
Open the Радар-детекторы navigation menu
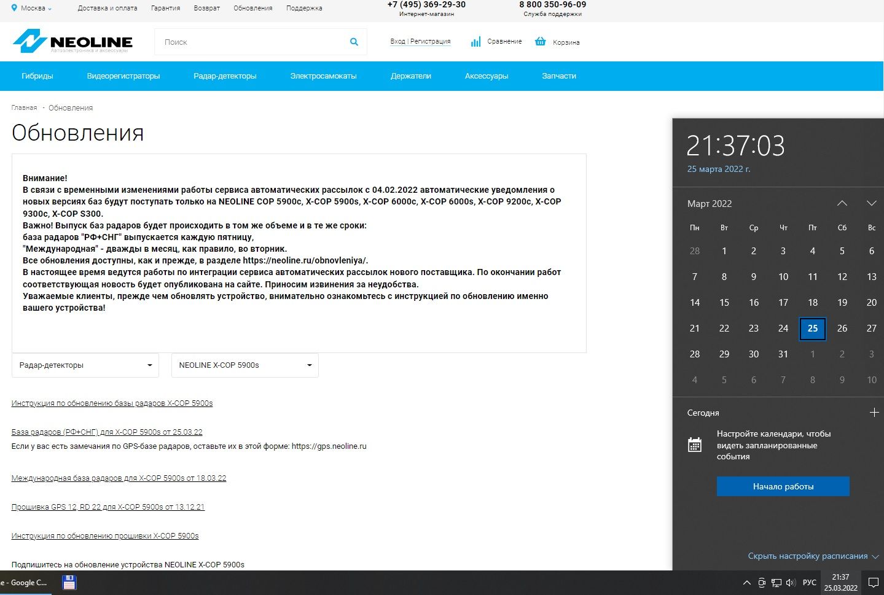(225, 76)
